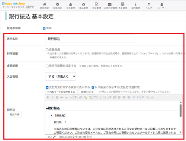This screenshot has height=141, width=186.
Task: Align editor text to the right
Action: pos(129,97)
